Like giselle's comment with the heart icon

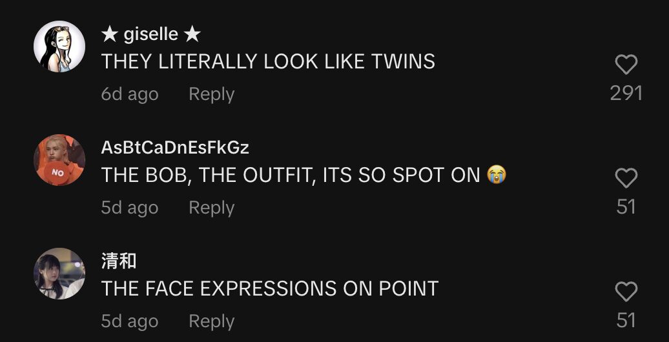click(x=626, y=65)
